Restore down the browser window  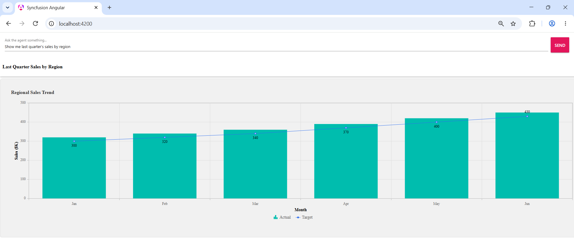(548, 7)
